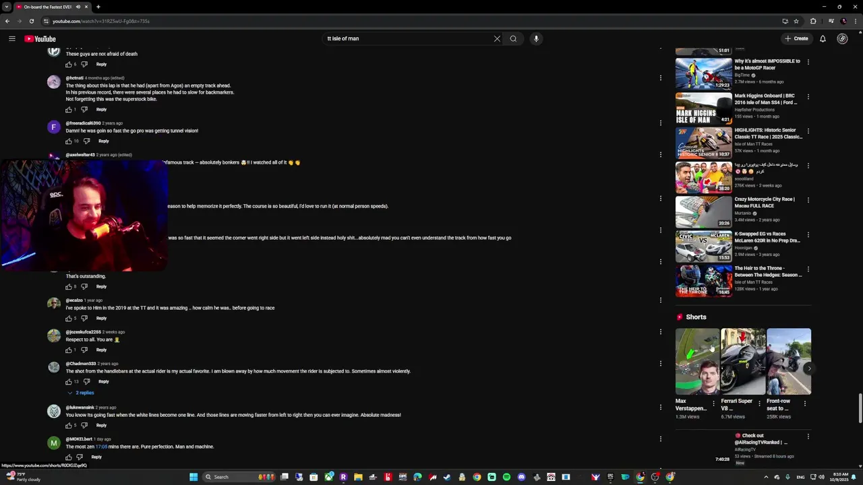Screen dimensions: 863x485
Task: Like @ecalzo's comment about the 2019 TT
Action: (x=68, y=319)
